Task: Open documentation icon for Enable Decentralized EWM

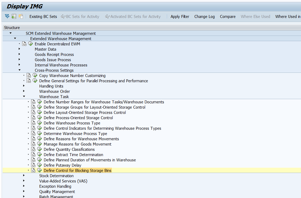Action: (x=24, y=44)
